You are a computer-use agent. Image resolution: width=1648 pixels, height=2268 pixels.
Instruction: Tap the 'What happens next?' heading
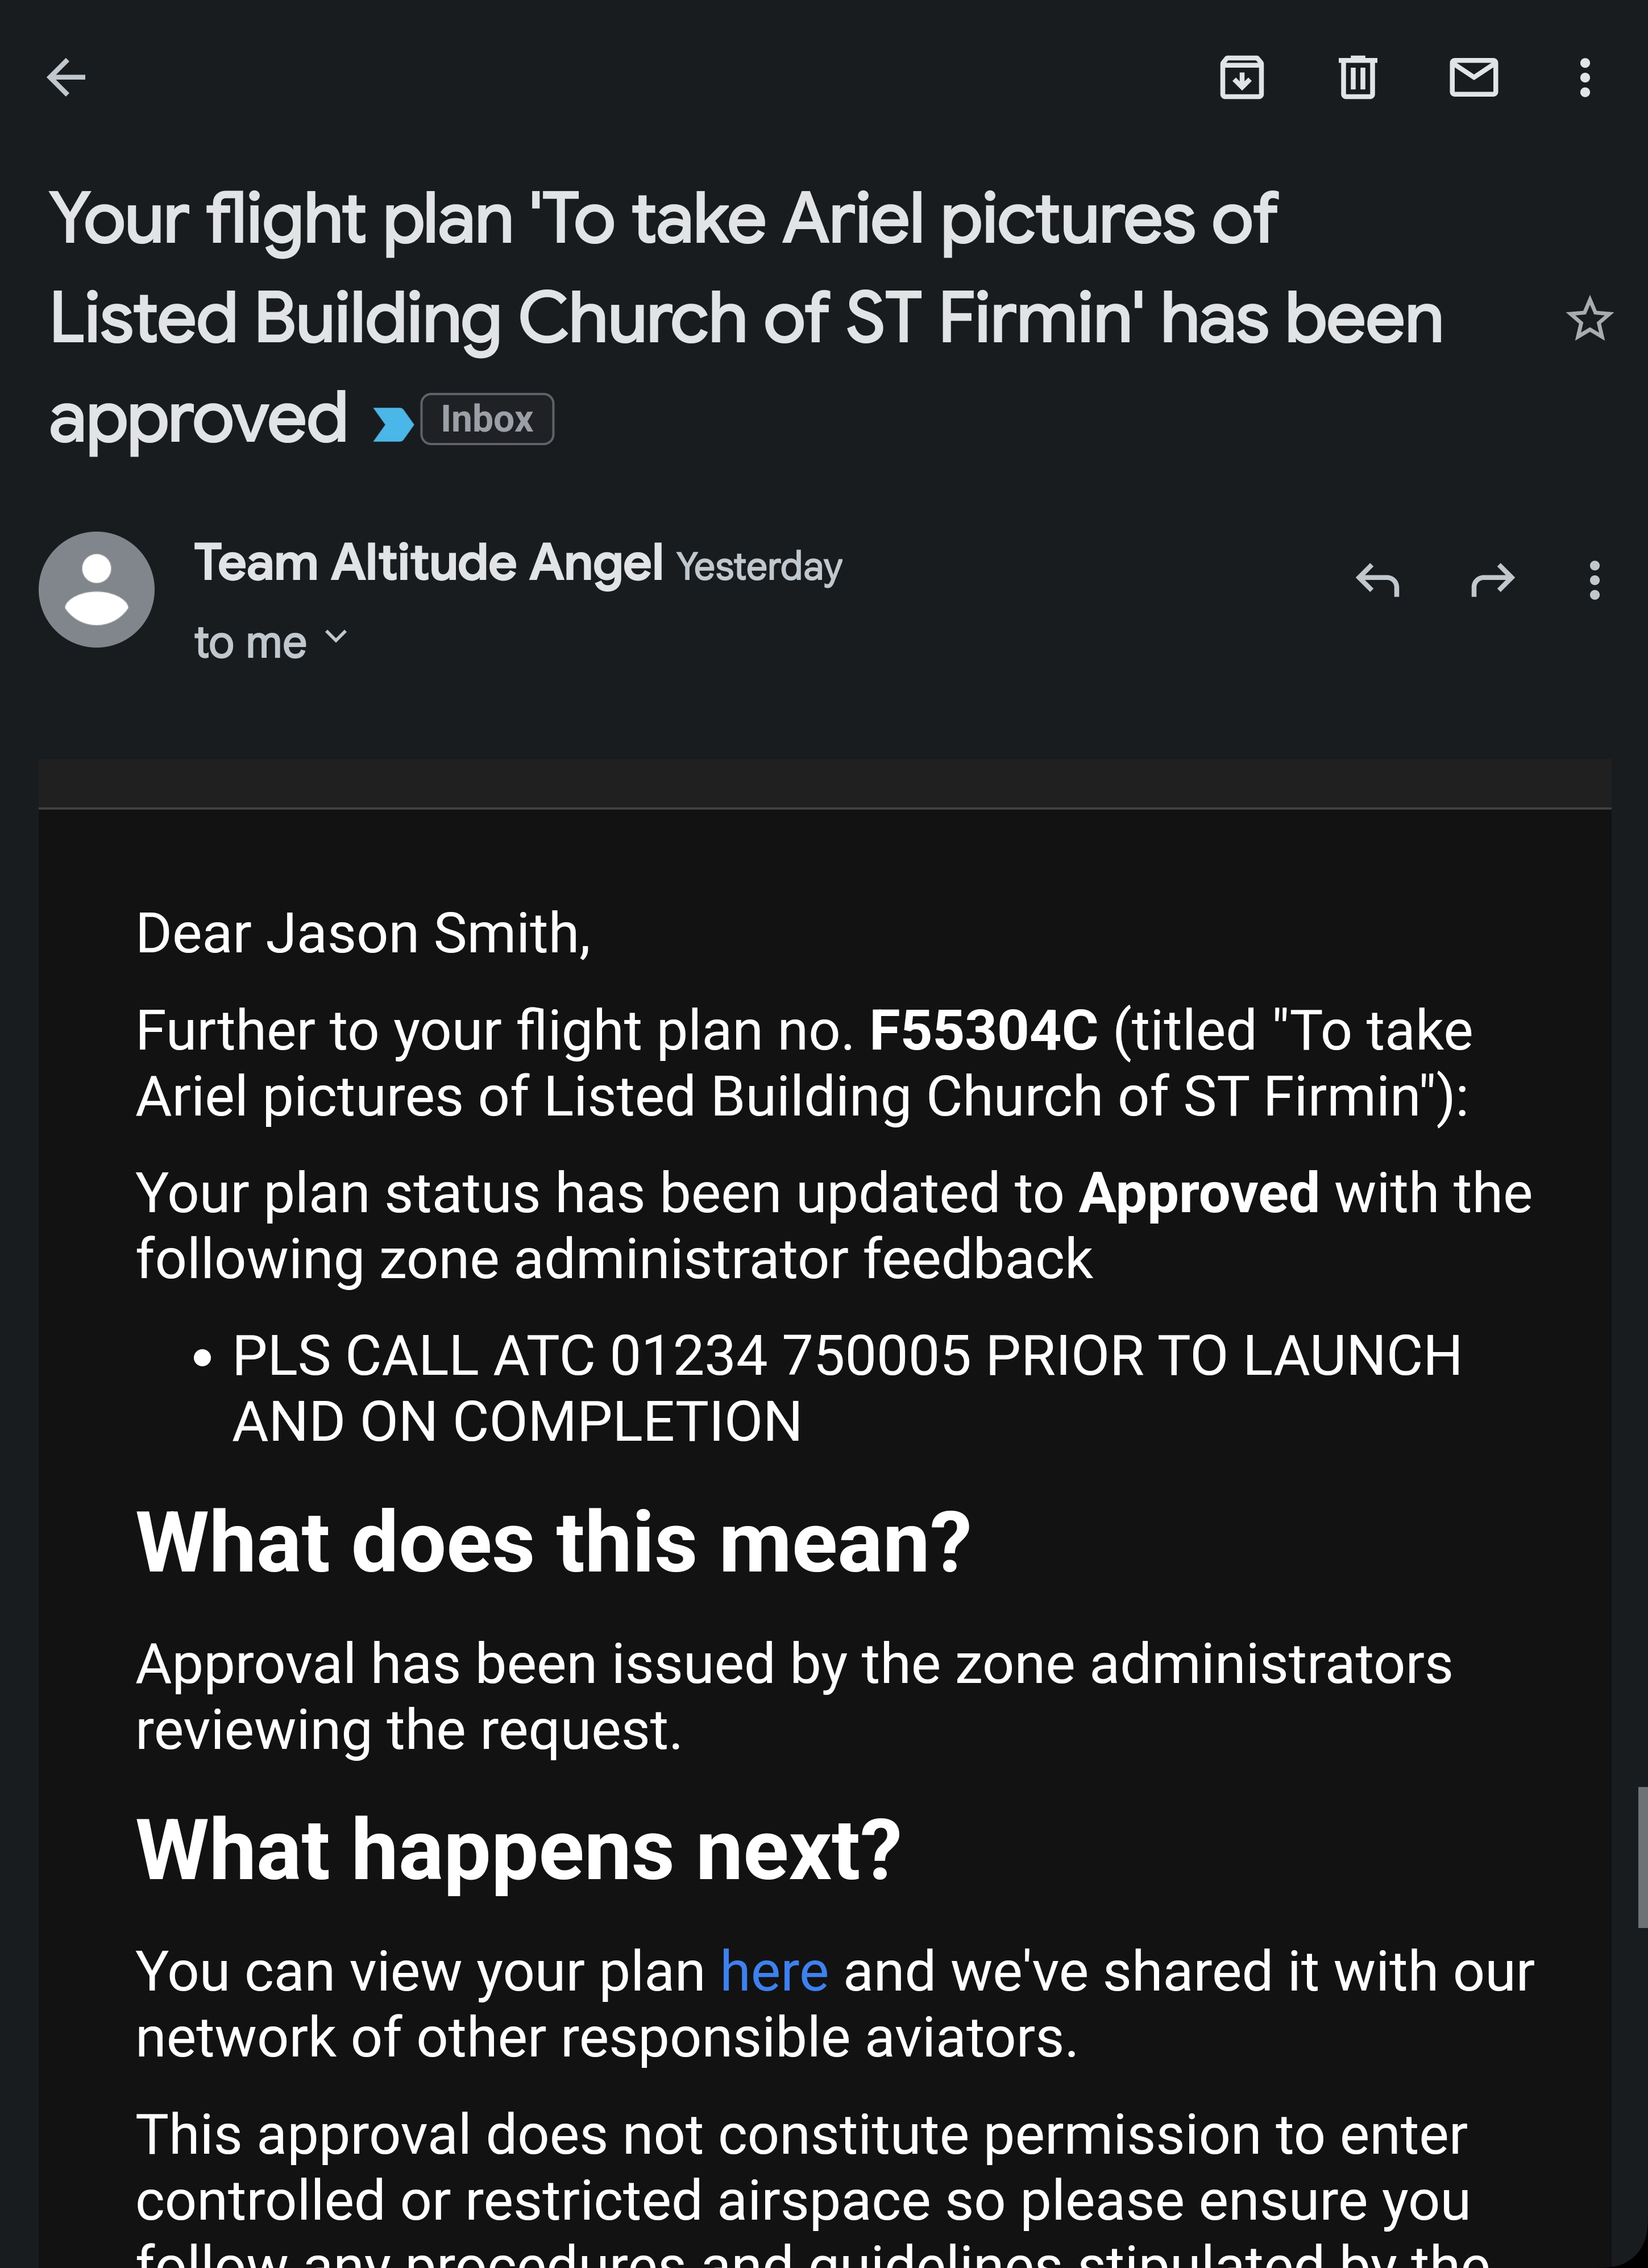point(518,1851)
